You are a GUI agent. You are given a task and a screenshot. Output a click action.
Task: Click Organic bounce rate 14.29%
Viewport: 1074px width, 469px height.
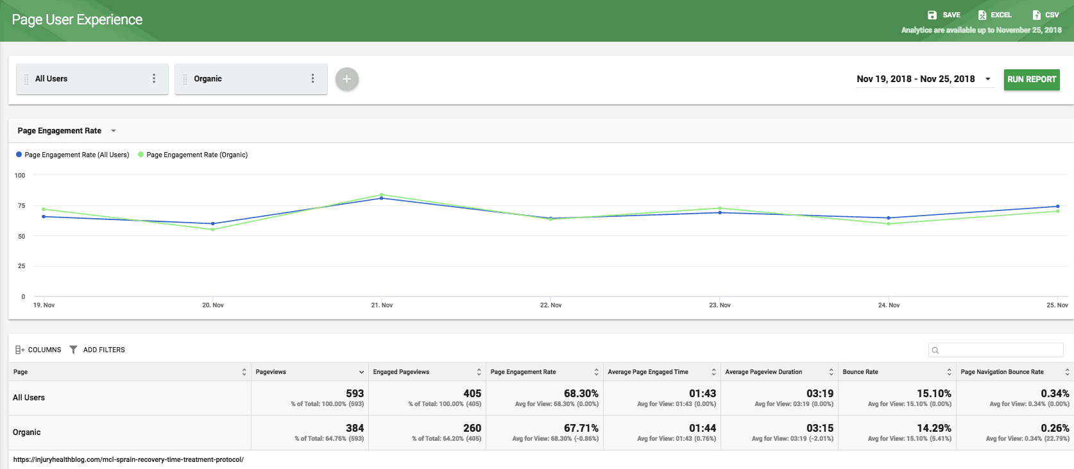[x=934, y=428]
